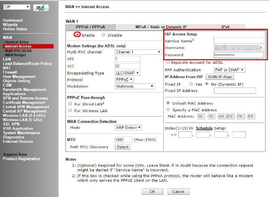Open Dashboard in the sidebar
The height and width of the screenshot is (197, 269).
point(13,20)
